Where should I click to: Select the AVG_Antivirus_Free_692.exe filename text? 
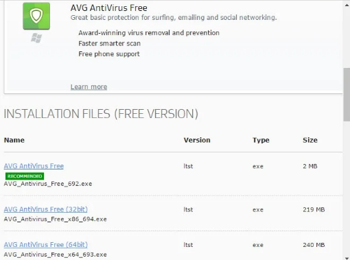pyautogui.click(x=48, y=184)
